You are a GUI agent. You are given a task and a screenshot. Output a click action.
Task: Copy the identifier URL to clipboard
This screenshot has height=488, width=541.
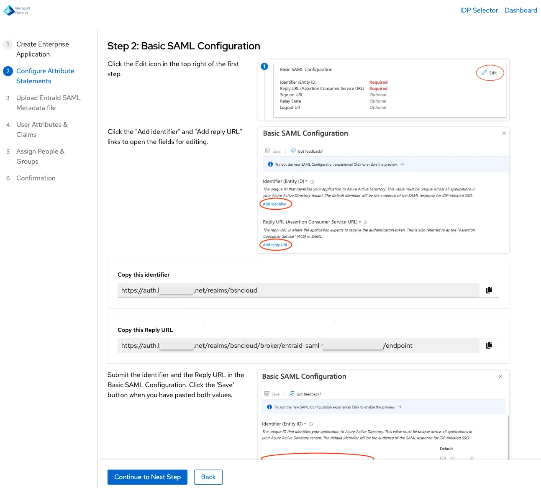[x=489, y=290]
